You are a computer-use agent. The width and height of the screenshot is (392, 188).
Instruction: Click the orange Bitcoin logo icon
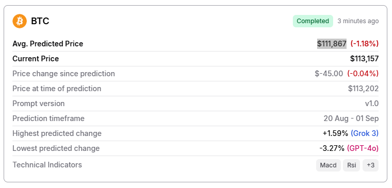point(20,21)
